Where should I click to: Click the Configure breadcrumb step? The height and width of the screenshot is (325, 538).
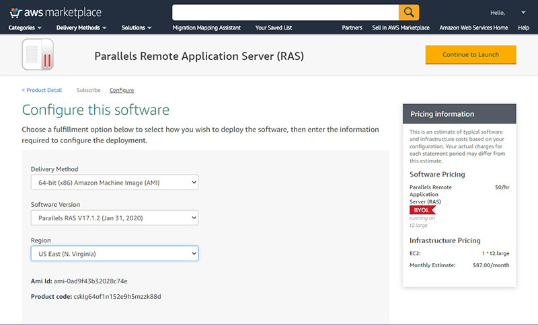pyautogui.click(x=122, y=90)
